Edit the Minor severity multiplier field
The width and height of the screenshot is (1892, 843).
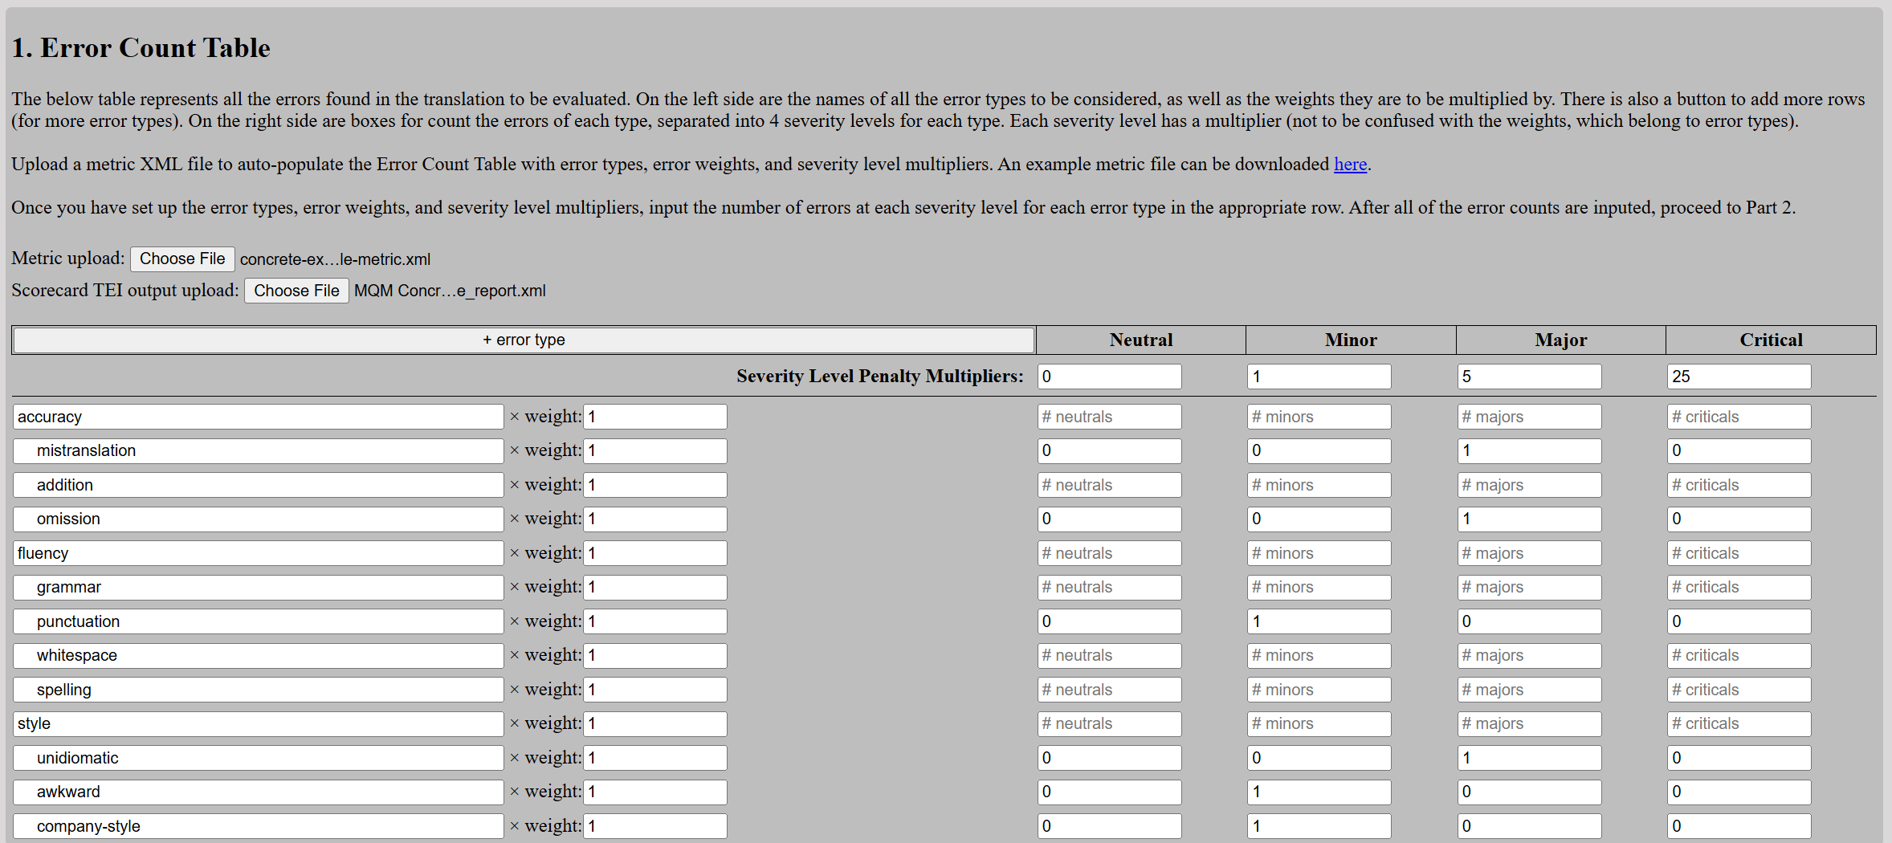pyautogui.click(x=1319, y=377)
